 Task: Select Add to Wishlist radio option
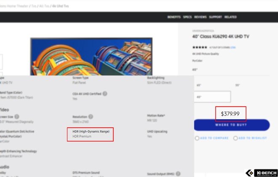pos(235,138)
